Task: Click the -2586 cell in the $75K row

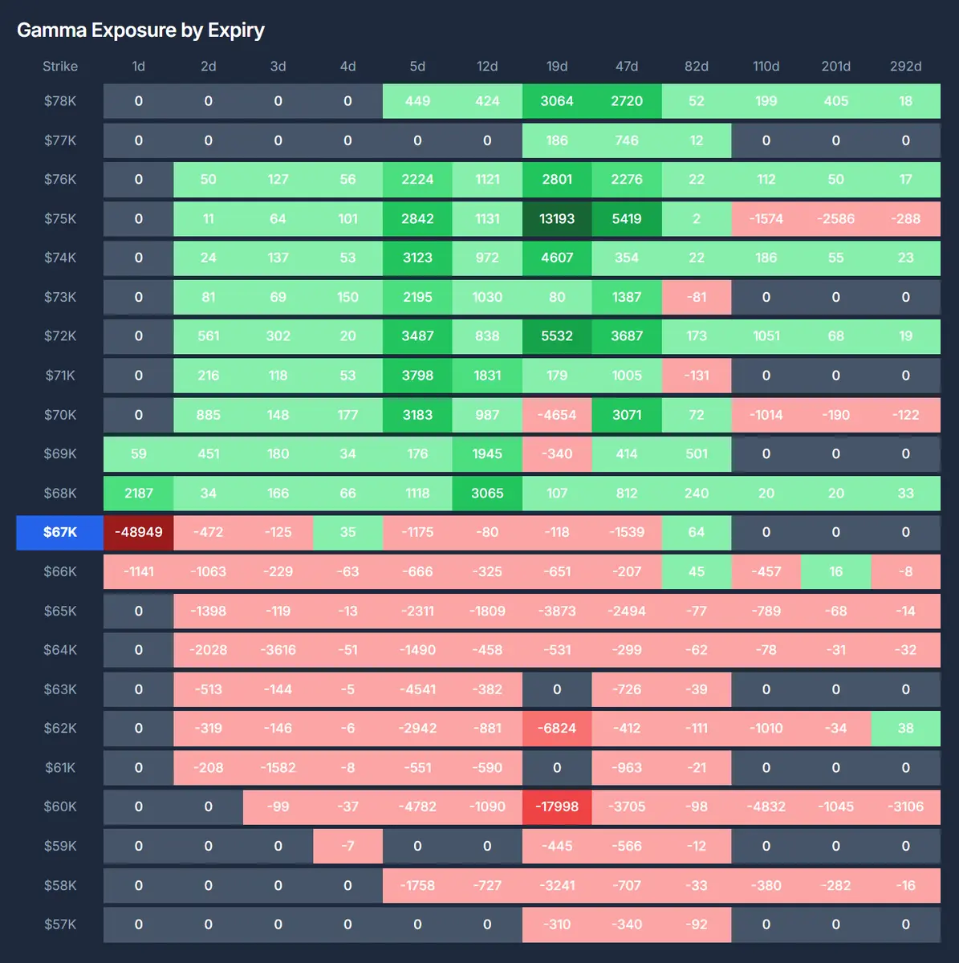Action: [x=836, y=218]
